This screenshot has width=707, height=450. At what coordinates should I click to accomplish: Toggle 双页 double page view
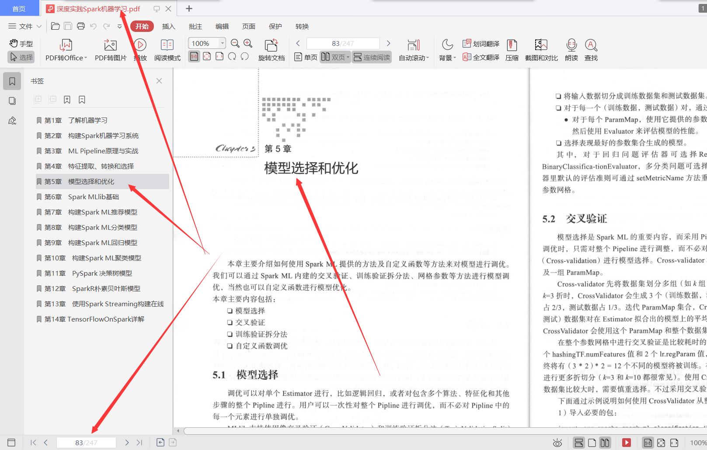pyautogui.click(x=335, y=57)
